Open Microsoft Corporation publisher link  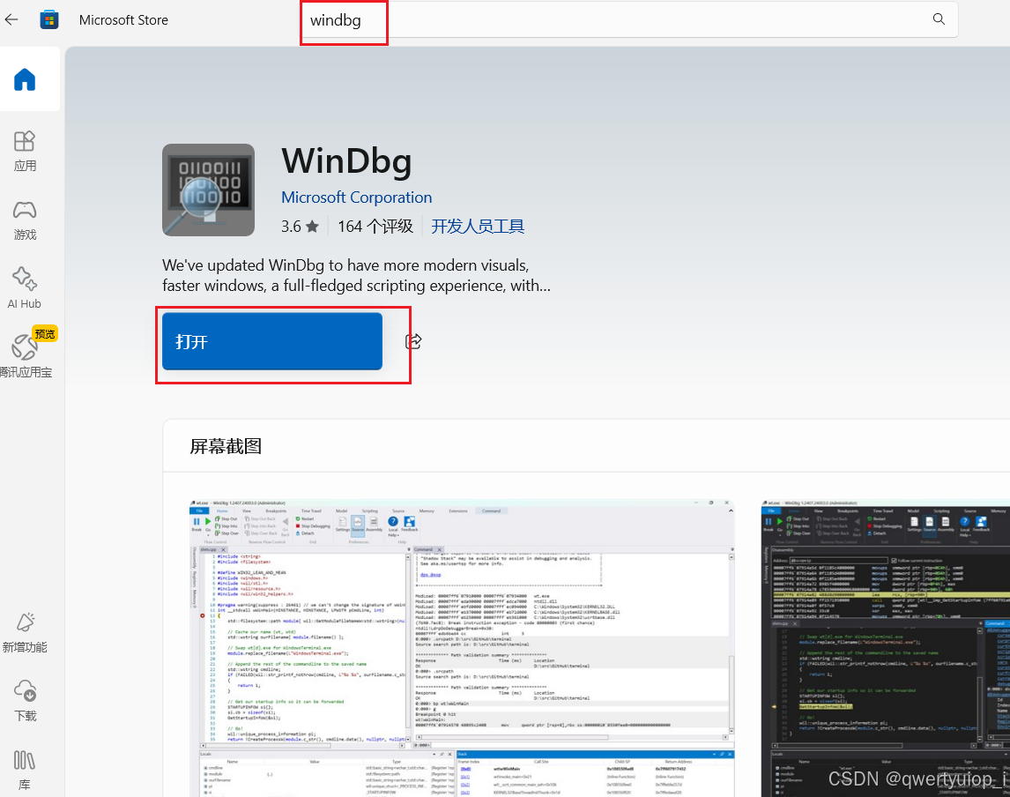click(x=356, y=197)
